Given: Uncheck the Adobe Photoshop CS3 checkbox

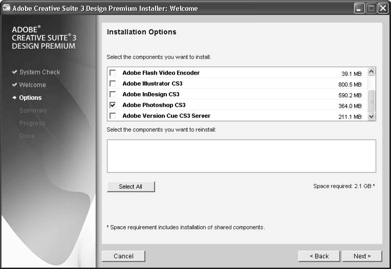Looking at the screenshot, I should (113, 105).
